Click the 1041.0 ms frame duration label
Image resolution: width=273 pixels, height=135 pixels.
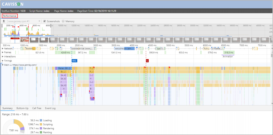click(116, 52)
